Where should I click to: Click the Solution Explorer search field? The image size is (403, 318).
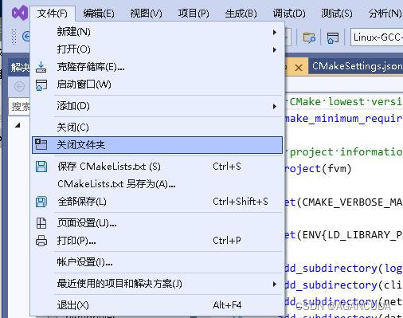pos(20,107)
